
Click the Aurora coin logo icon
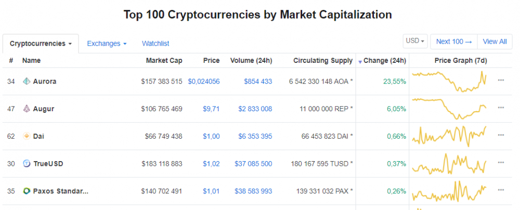pos(27,81)
